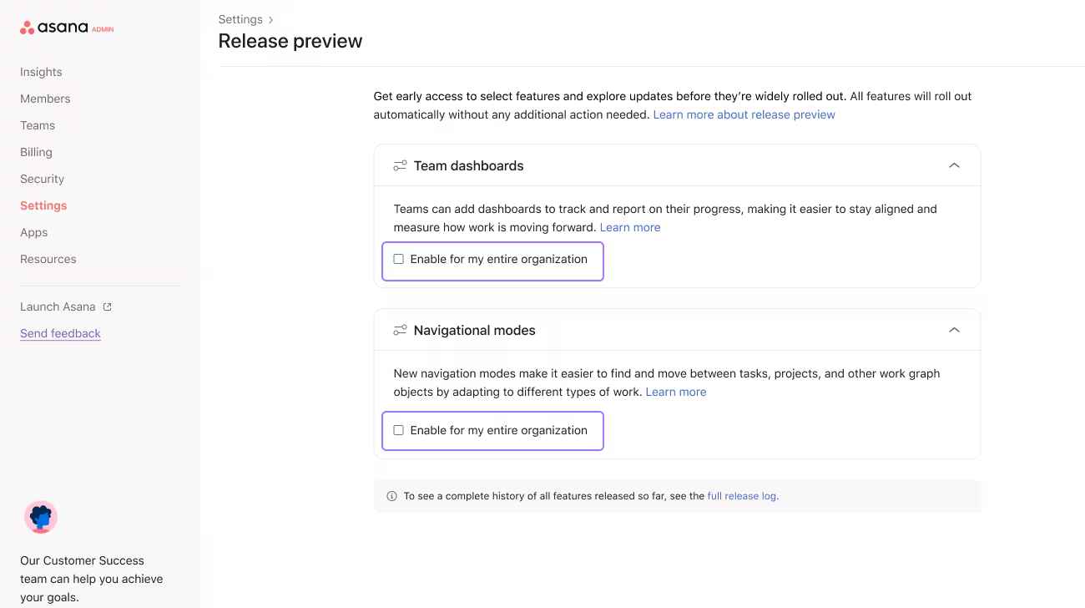The image size is (1085, 608).
Task: Enable Navigational modes for the entire organization
Action: tap(398, 429)
